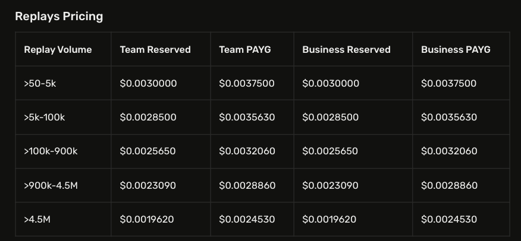This screenshot has height=241, width=521.
Task: Select the >4.5M volume row label
Action: 37,220
